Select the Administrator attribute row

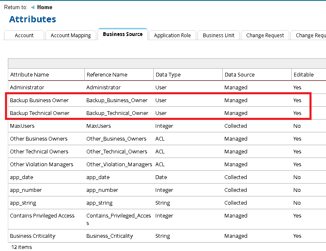[27, 88]
